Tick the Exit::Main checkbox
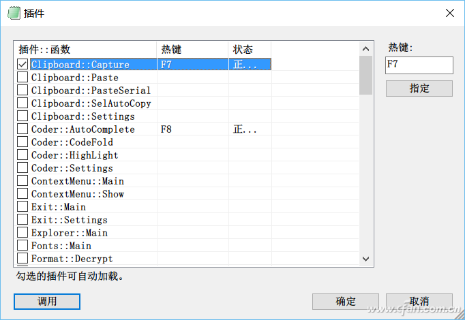The width and height of the screenshot is (465, 320). tap(22, 206)
